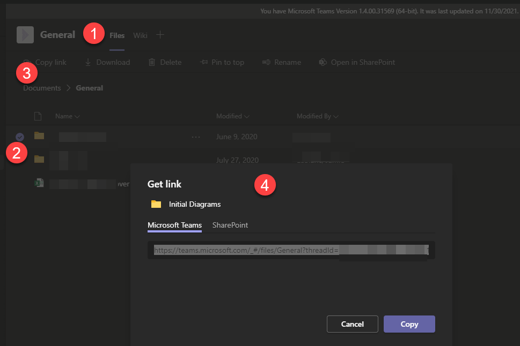Screen dimensions: 520x346
Task: Click the Delete trash toolbar button
Action: point(165,62)
